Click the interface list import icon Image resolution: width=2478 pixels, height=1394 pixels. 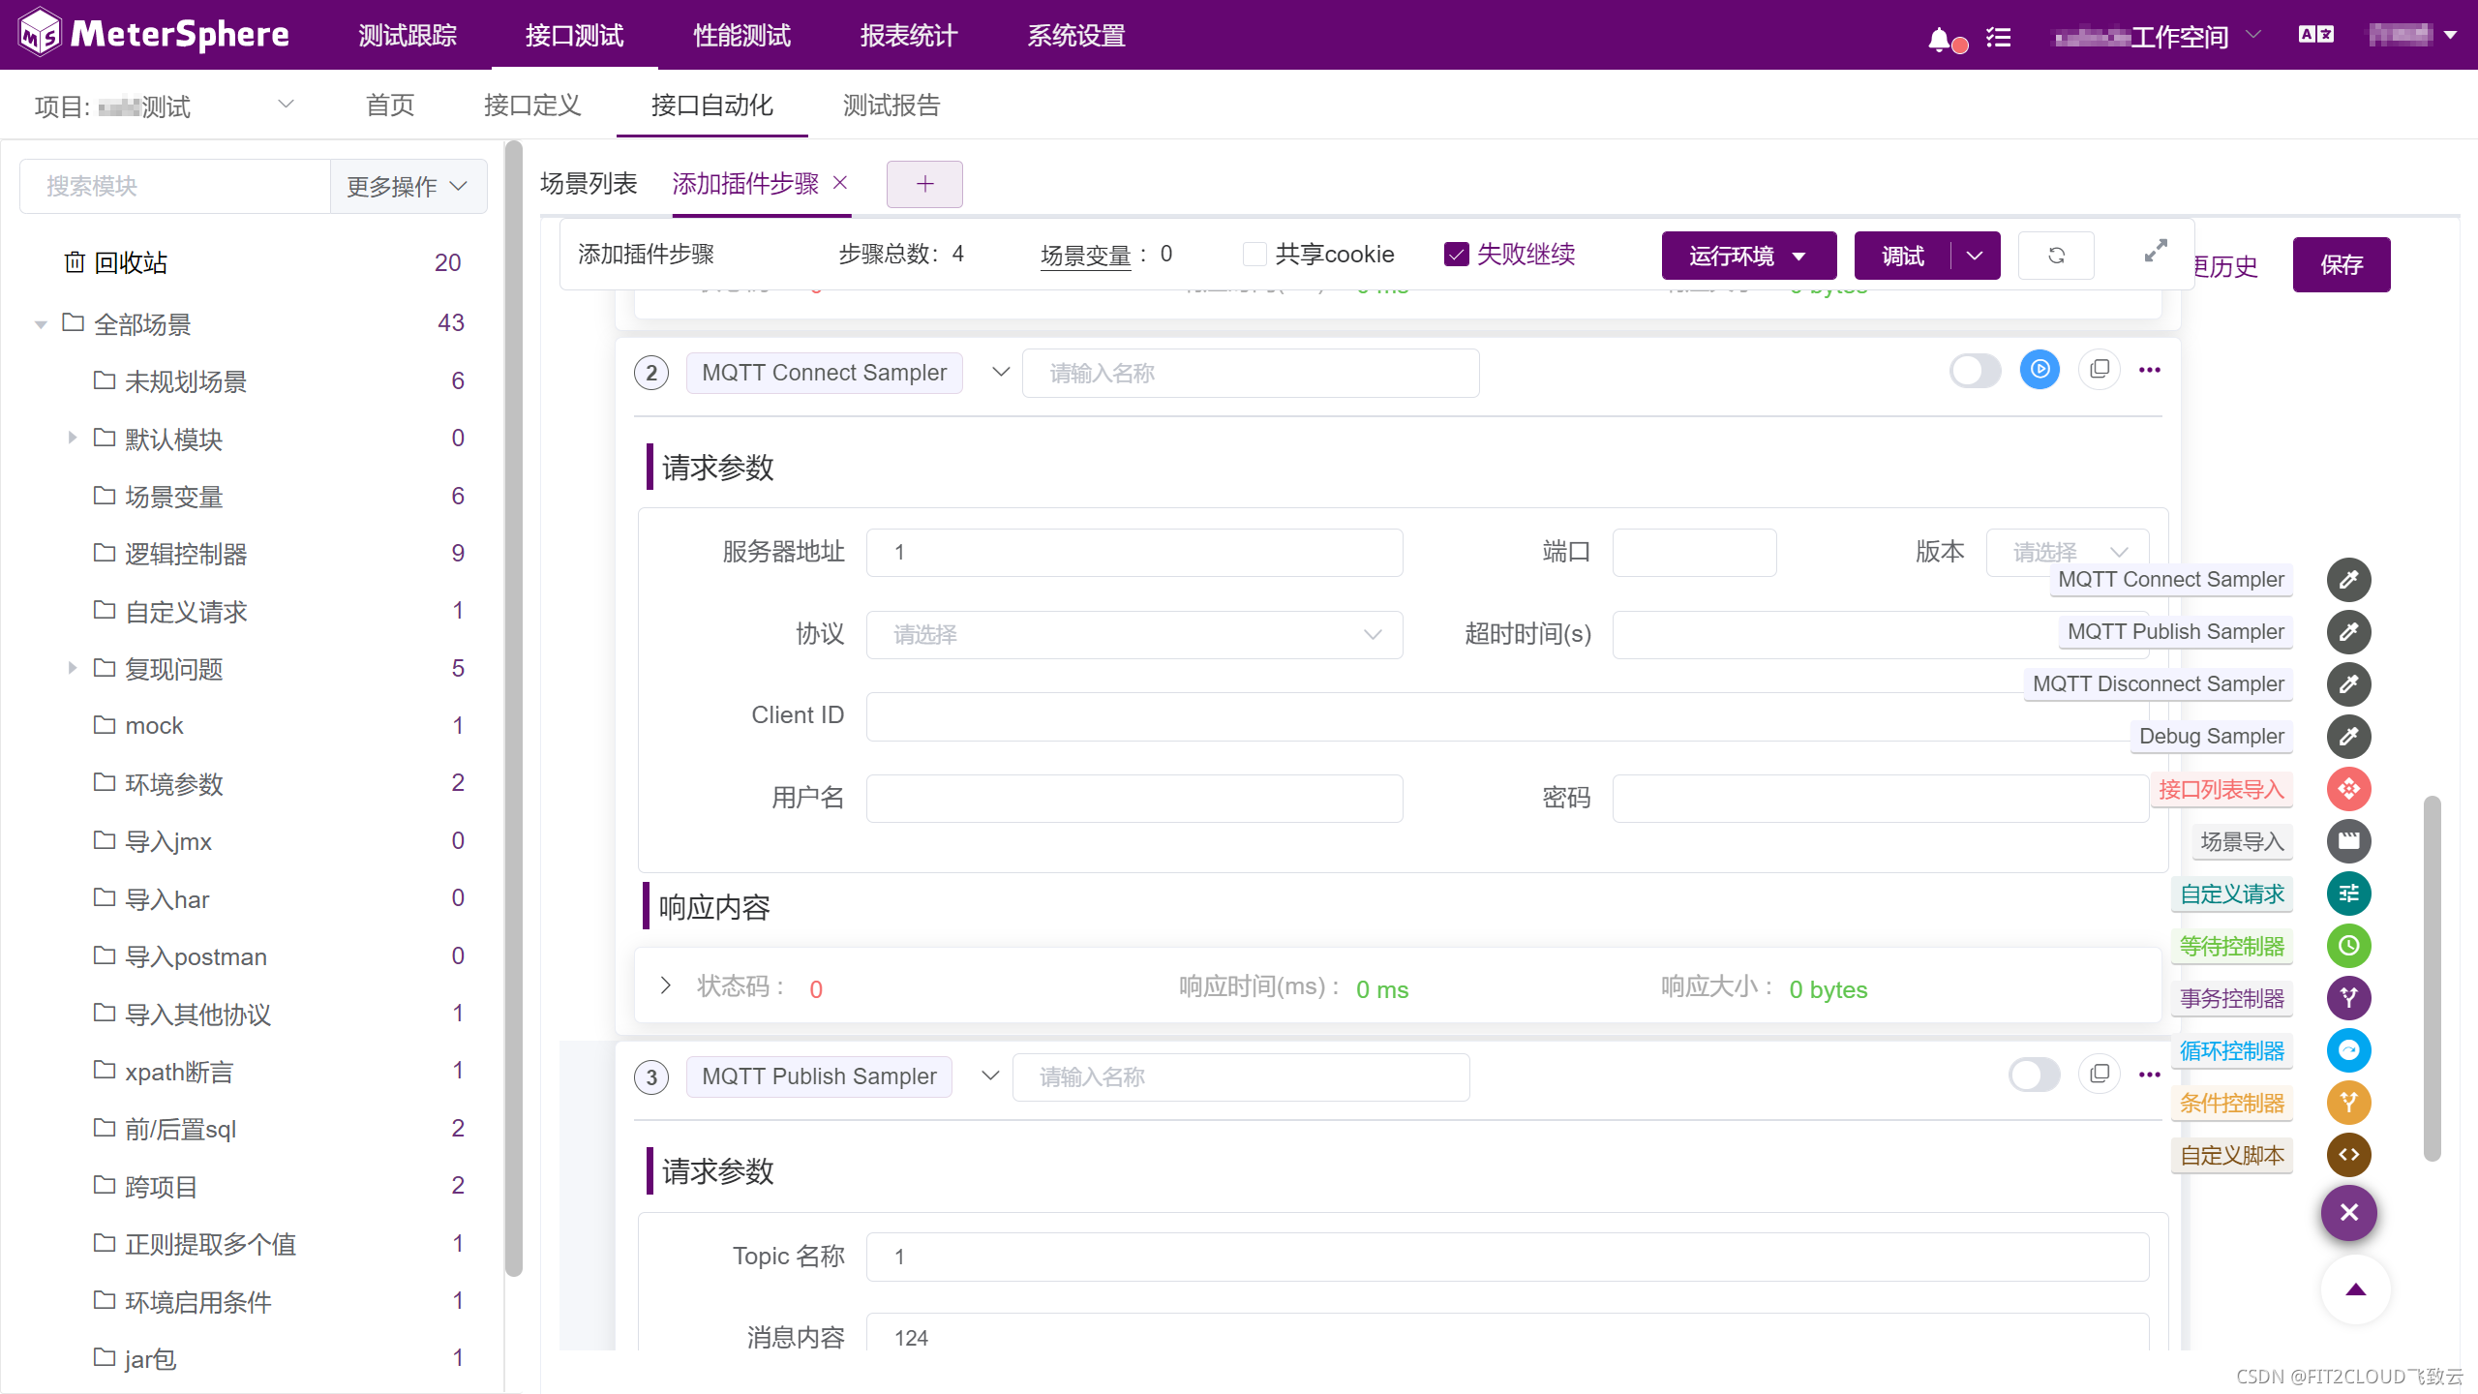(2348, 789)
